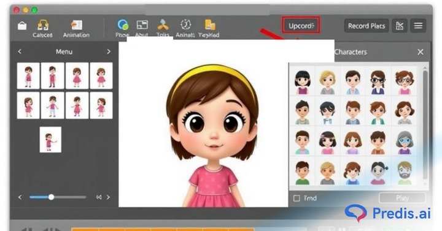Choose the gray-haired woman with blue glasses
This screenshot has height=231, width=442.
(x=404, y=142)
